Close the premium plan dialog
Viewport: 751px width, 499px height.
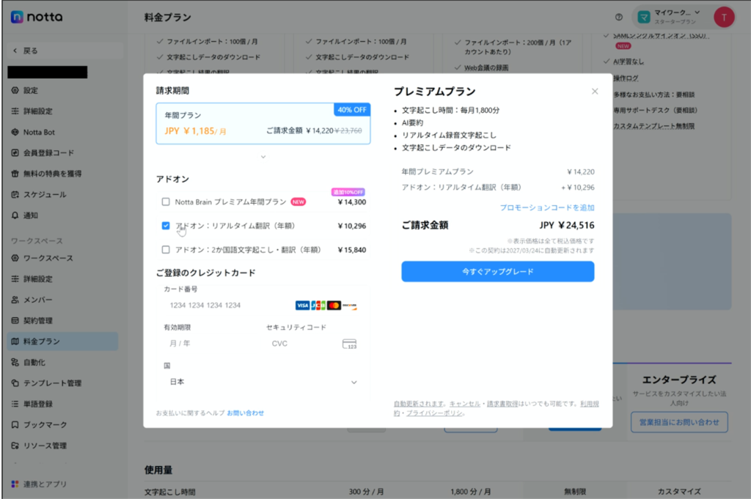595,92
